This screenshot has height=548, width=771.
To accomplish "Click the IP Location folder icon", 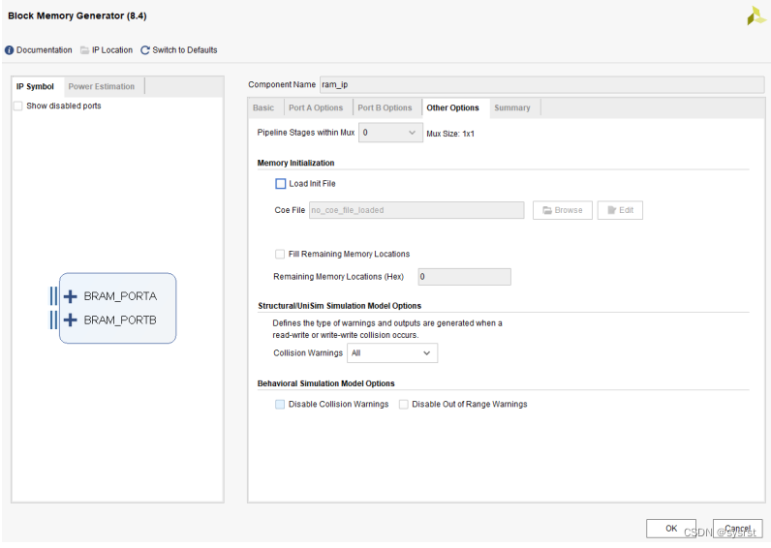I will click(x=85, y=50).
